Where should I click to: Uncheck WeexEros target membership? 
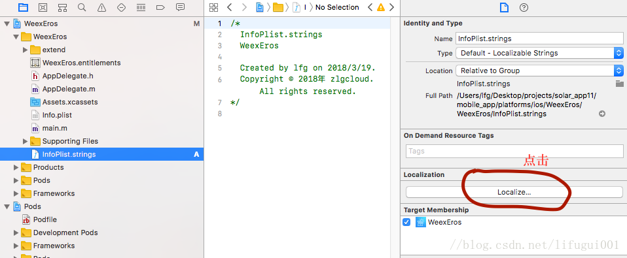point(406,222)
